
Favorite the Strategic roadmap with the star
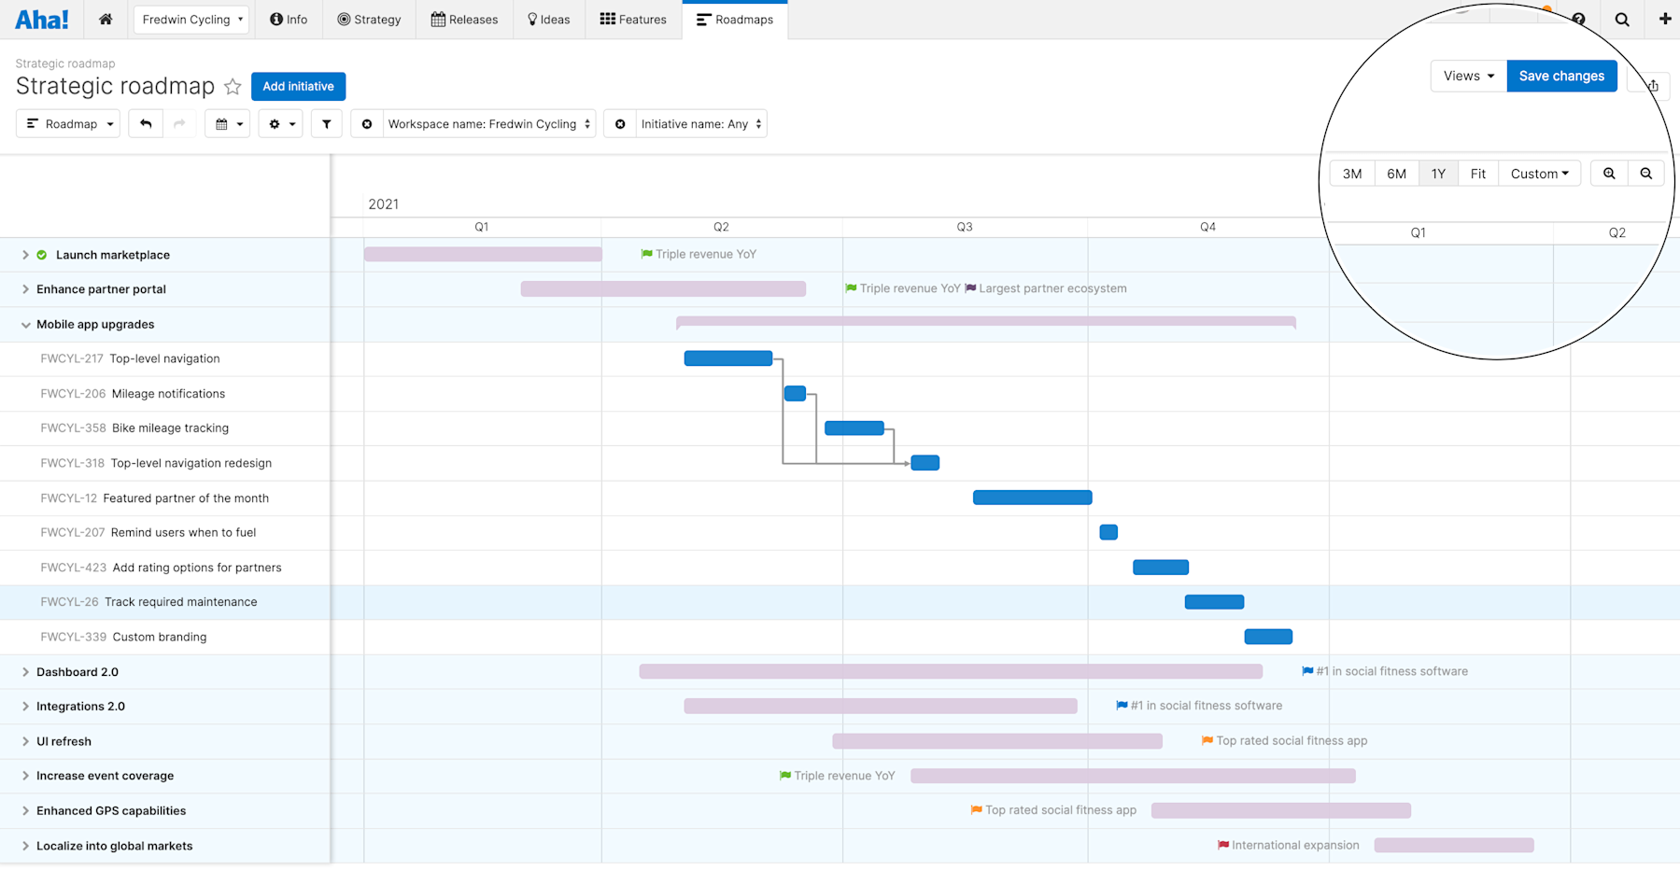pyautogui.click(x=233, y=87)
